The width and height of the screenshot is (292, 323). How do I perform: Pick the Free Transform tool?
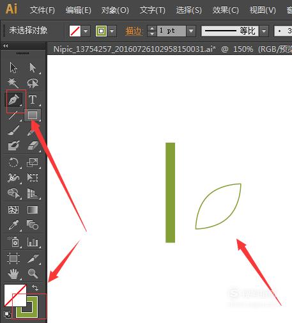33,177
